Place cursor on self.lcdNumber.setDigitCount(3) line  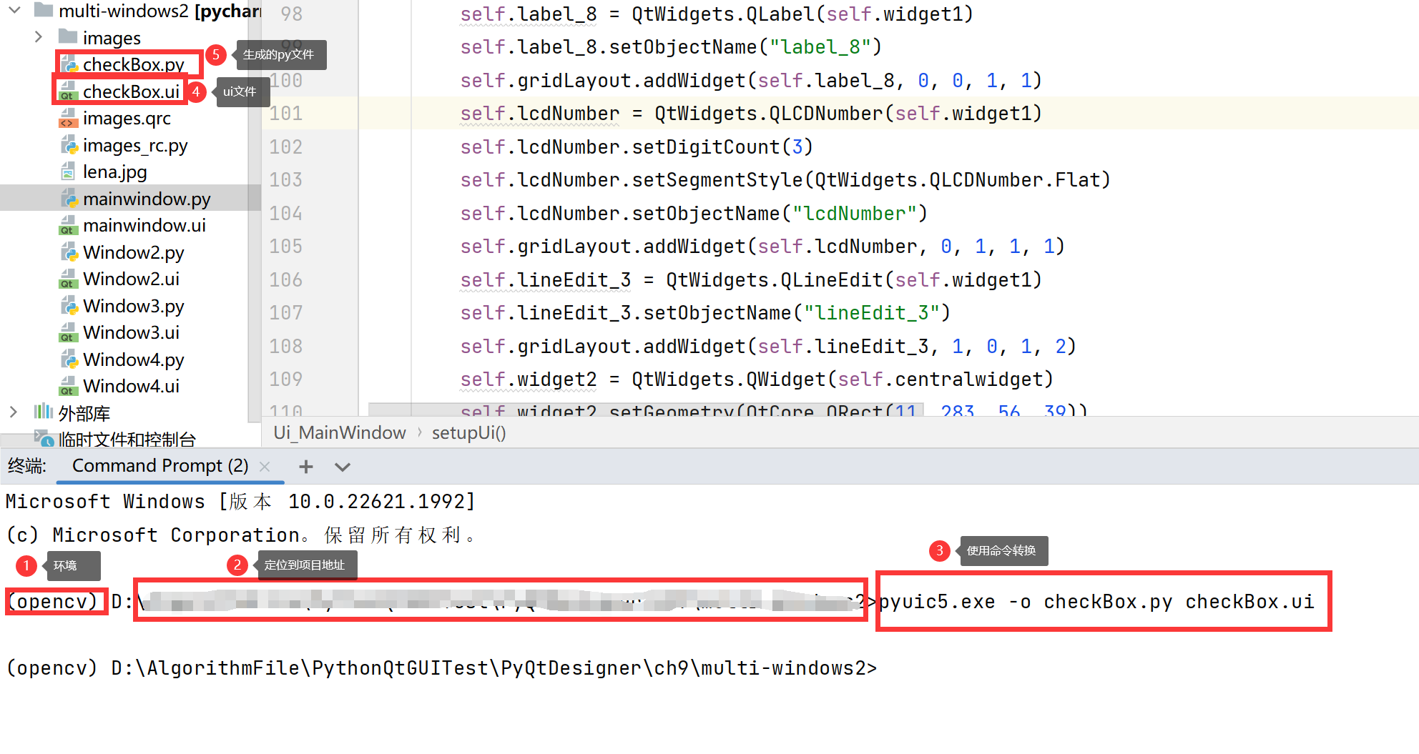pos(637,147)
